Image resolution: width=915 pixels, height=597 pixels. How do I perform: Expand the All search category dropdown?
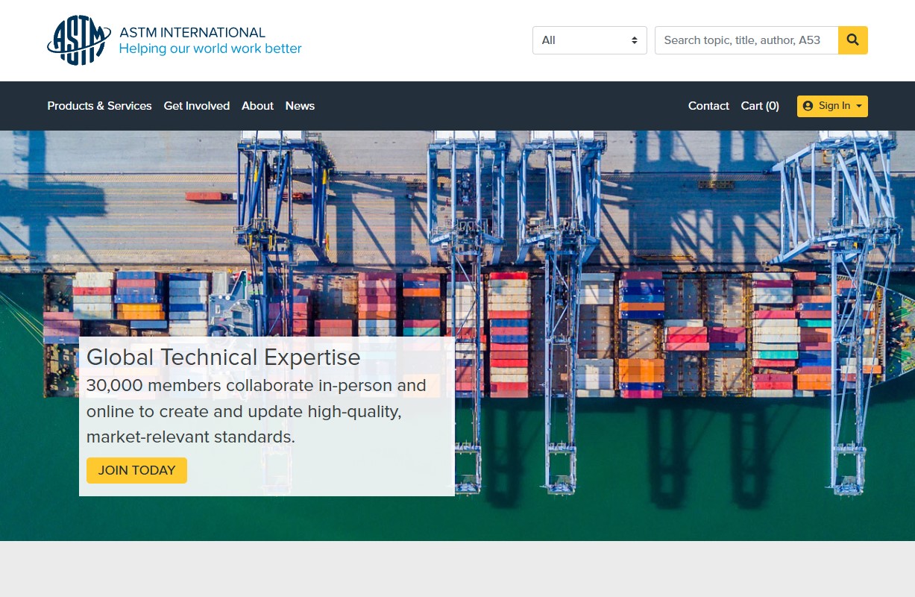pos(590,40)
